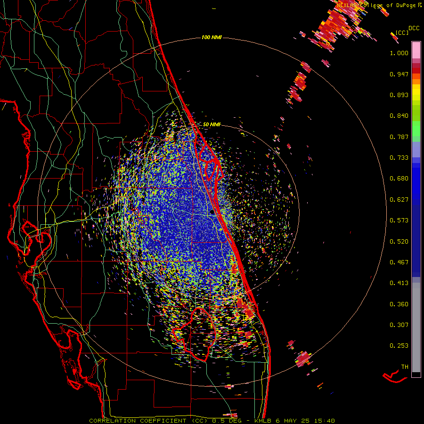
Task: Click the 'CORRELATION COEFFICIENT (CC)' caption text
Action: pyautogui.click(x=147, y=421)
